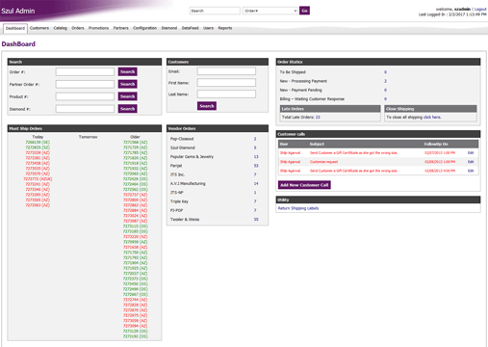This screenshot has width=488, height=347.
Task: Edit the 'Customize request' customer call
Action: pos(471,162)
